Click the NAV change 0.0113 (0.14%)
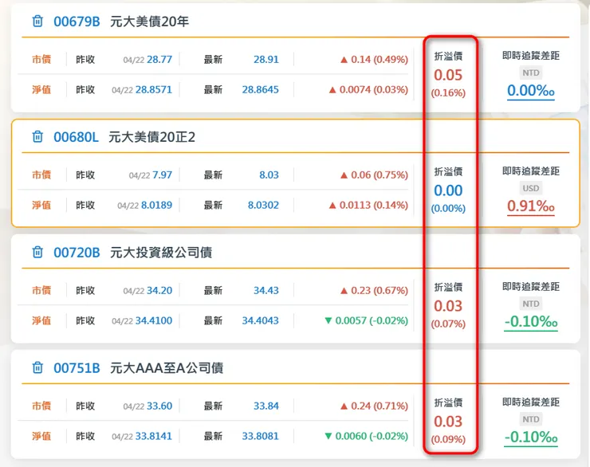Image resolution: width=590 pixels, height=467 pixels. click(368, 205)
